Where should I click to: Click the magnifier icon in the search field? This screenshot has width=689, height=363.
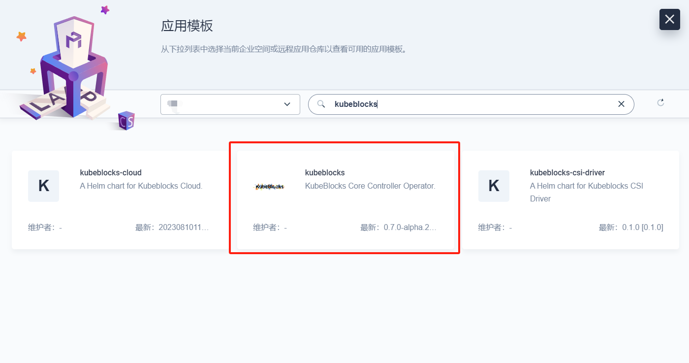[321, 104]
